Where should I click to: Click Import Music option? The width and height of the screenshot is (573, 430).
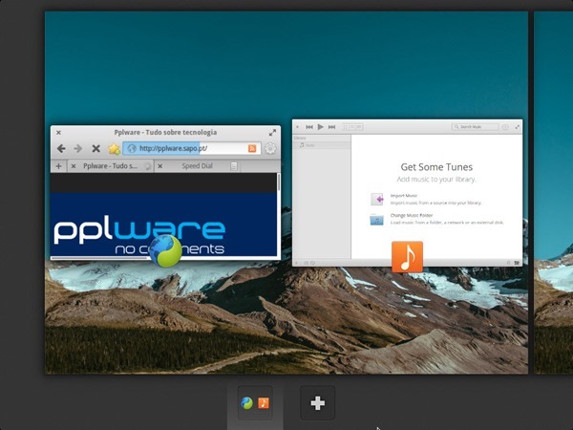pyautogui.click(x=426, y=200)
